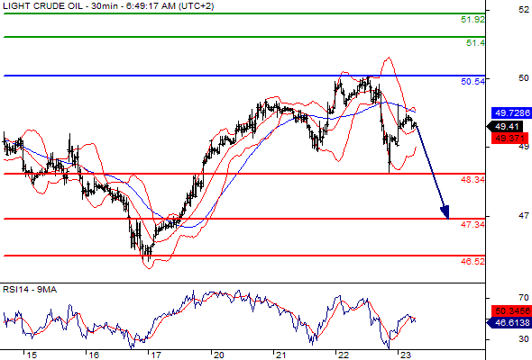Image resolution: width=532 pixels, height=360 pixels.
Task: Select the blue 49.7286 moving average tag
Action: (x=511, y=113)
